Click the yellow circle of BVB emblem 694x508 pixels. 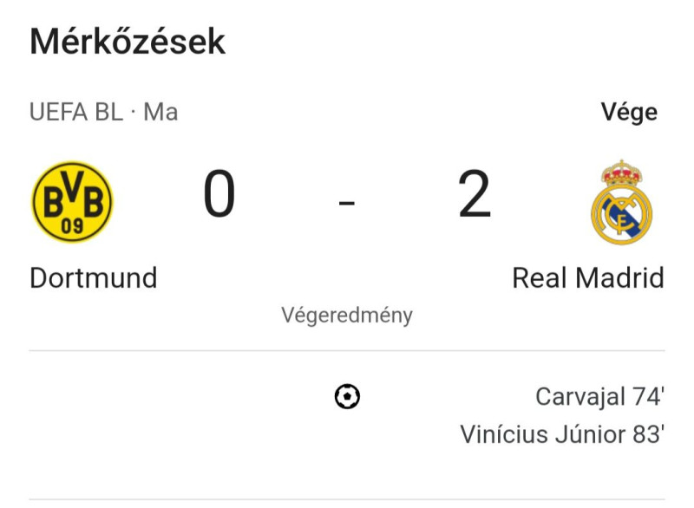(x=73, y=202)
